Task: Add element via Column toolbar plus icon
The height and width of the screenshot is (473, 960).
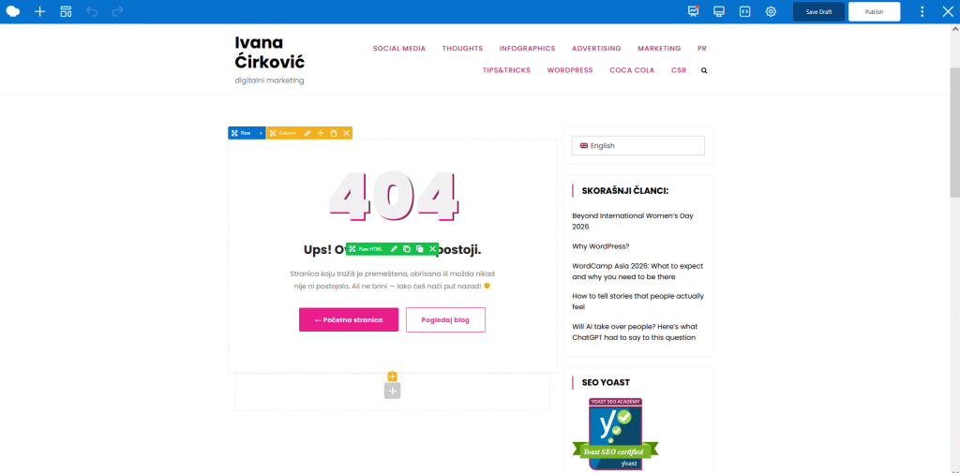Action: click(x=321, y=133)
